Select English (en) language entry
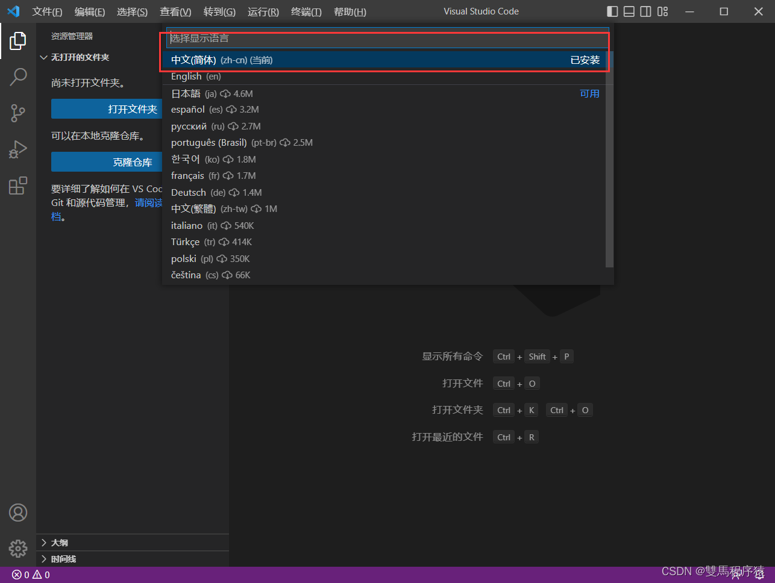 click(385, 76)
